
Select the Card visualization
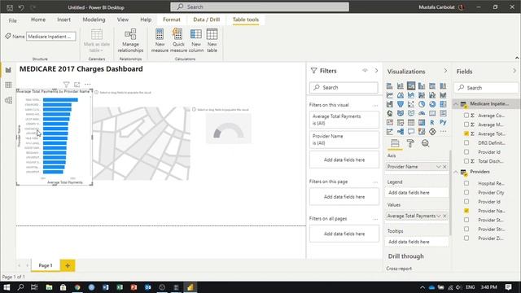coord(432,113)
